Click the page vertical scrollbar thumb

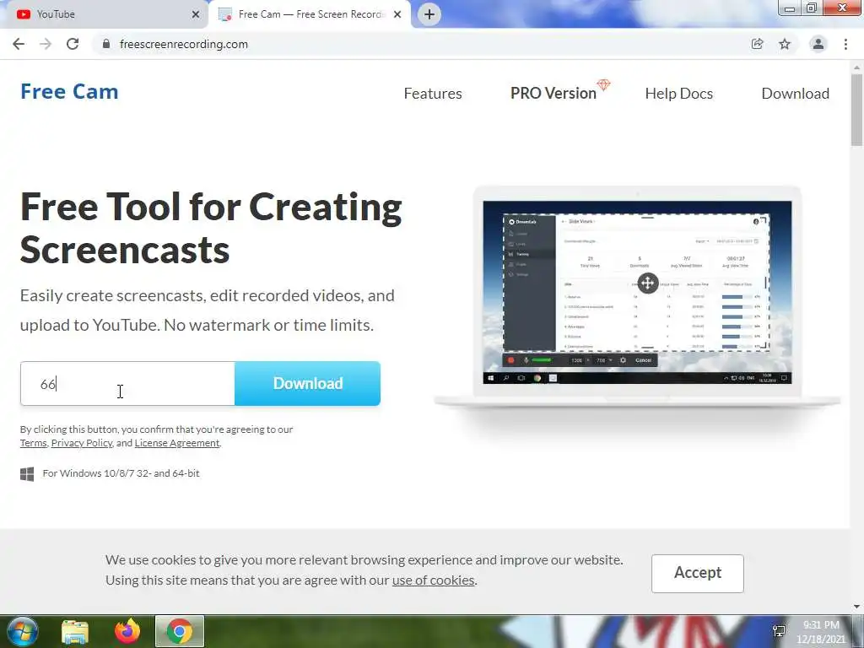(x=856, y=110)
